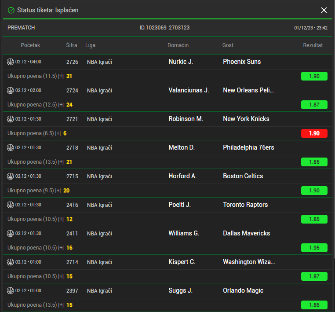Screen dimensions: 335x312
Task: Click Ukupno poena (12.5) market line
Action: 40,105
